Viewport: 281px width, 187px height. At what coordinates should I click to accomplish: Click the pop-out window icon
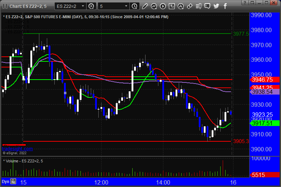click(252, 3)
